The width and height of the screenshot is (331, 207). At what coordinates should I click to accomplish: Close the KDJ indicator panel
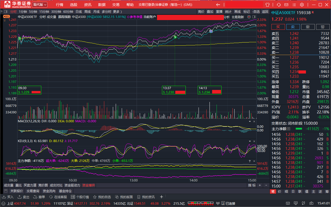pyautogui.click(x=254, y=141)
